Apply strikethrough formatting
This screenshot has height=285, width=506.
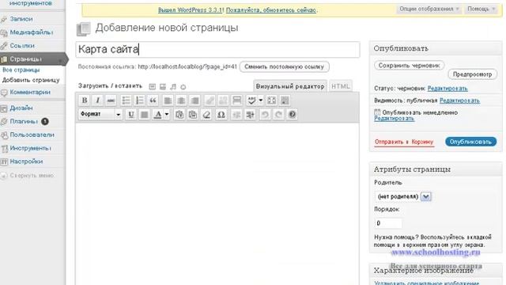[x=111, y=101]
